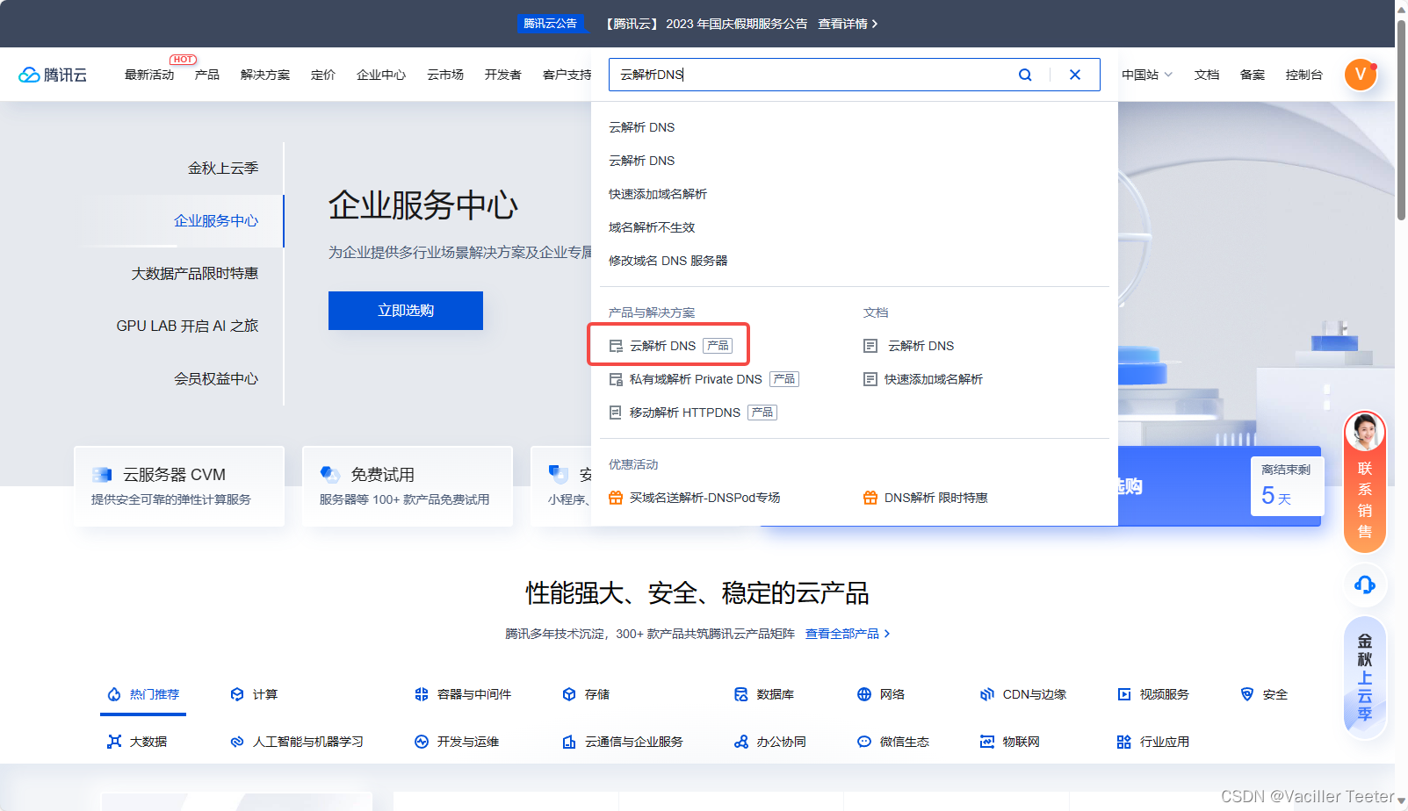Image resolution: width=1408 pixels, height=811 pixels.
Task: Select the 数据库 database category icon
Action: pos(742,694)
